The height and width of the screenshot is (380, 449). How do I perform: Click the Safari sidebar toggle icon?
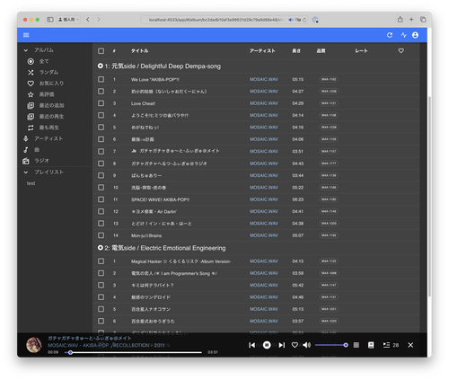point(50,20)
